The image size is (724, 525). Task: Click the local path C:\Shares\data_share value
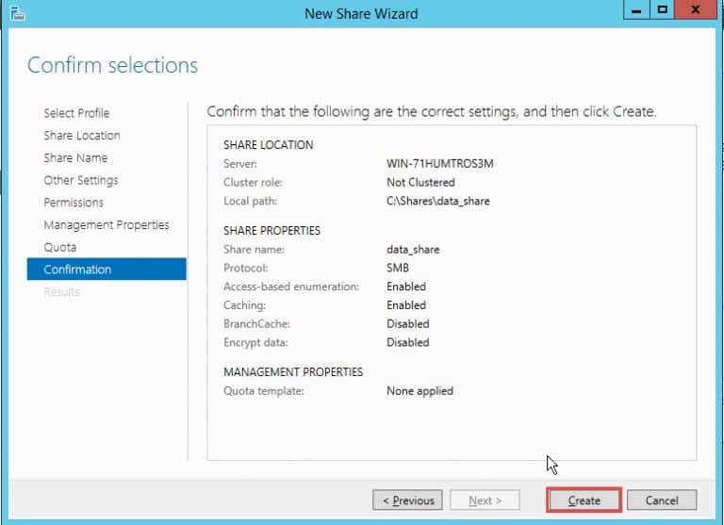click(438, 201)
